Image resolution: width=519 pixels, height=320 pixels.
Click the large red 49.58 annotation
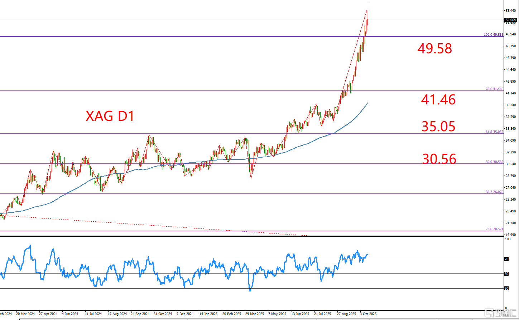tap(434, 49)
